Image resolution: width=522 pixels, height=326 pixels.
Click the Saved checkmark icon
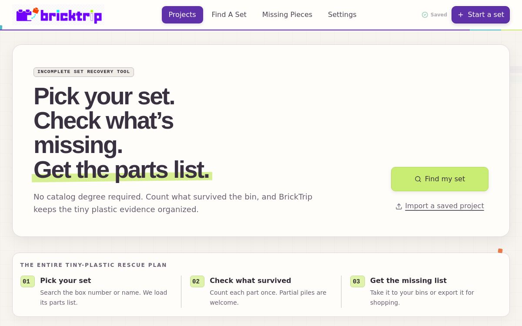click(x=425, y=15)
